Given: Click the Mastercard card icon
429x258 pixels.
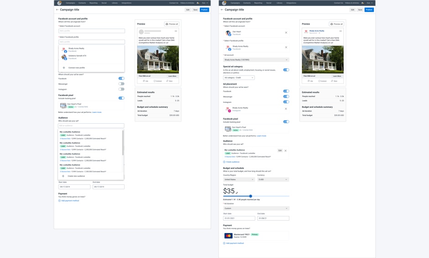Looking at the screenshot, I should pos(228,236).
